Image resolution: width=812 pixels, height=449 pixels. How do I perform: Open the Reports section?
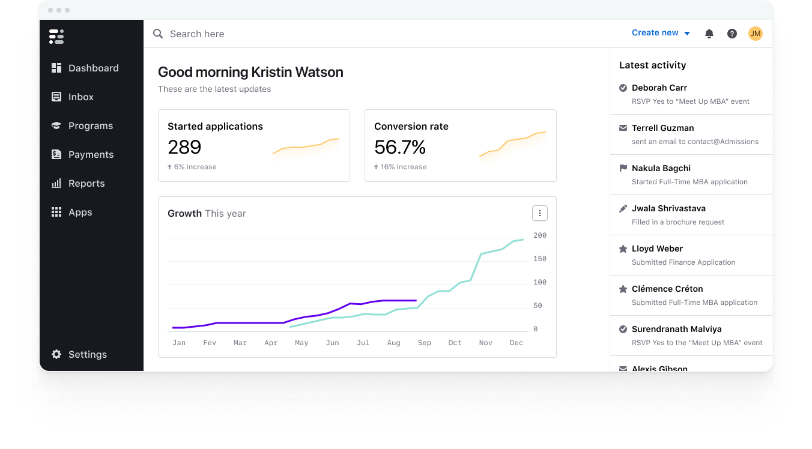[86, 183]
